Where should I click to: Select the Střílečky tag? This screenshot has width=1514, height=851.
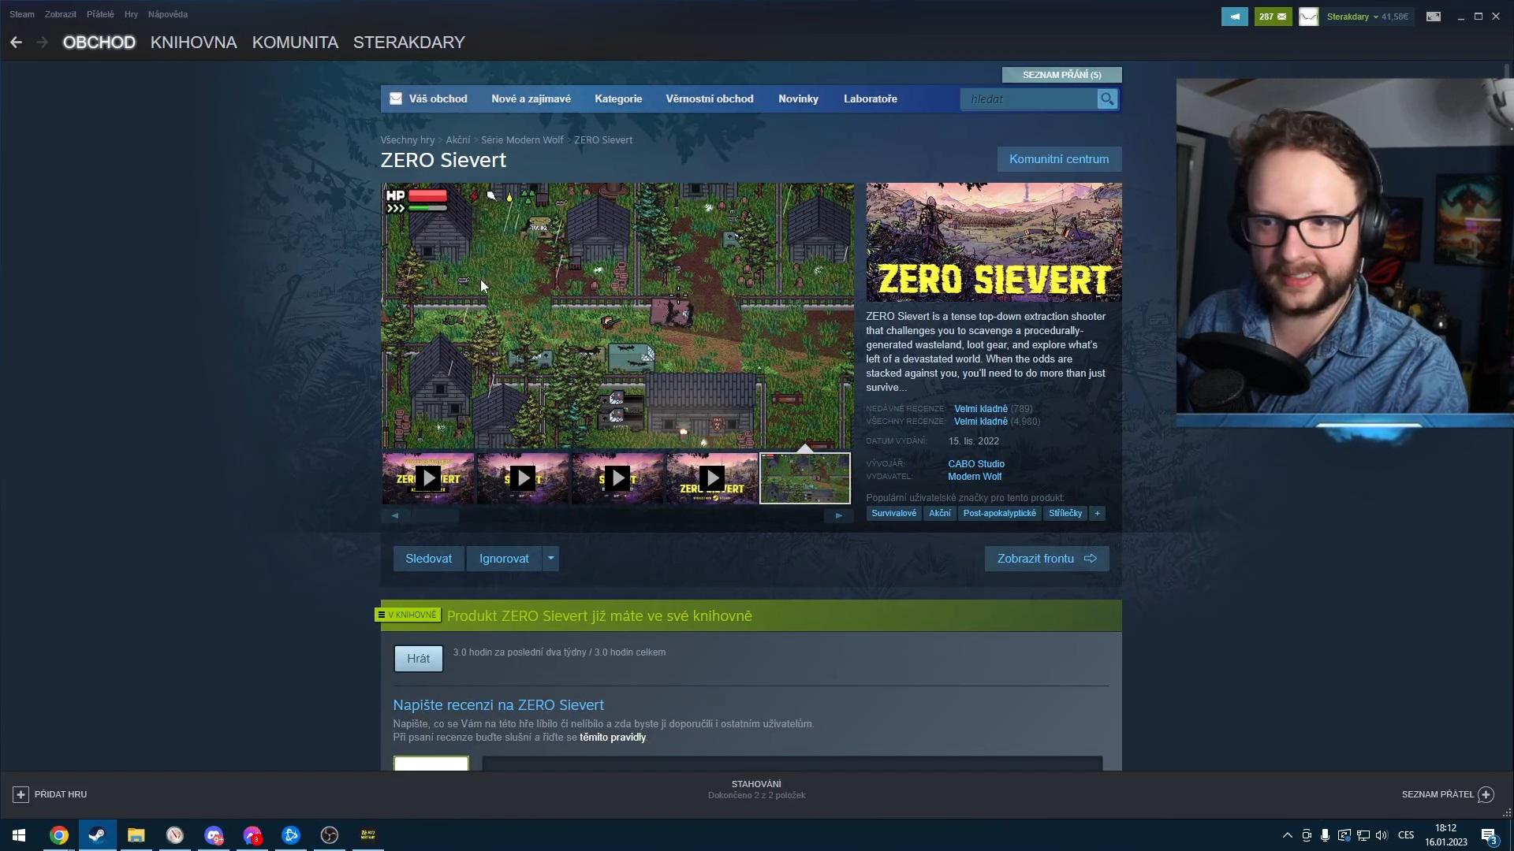[1065, 514]
